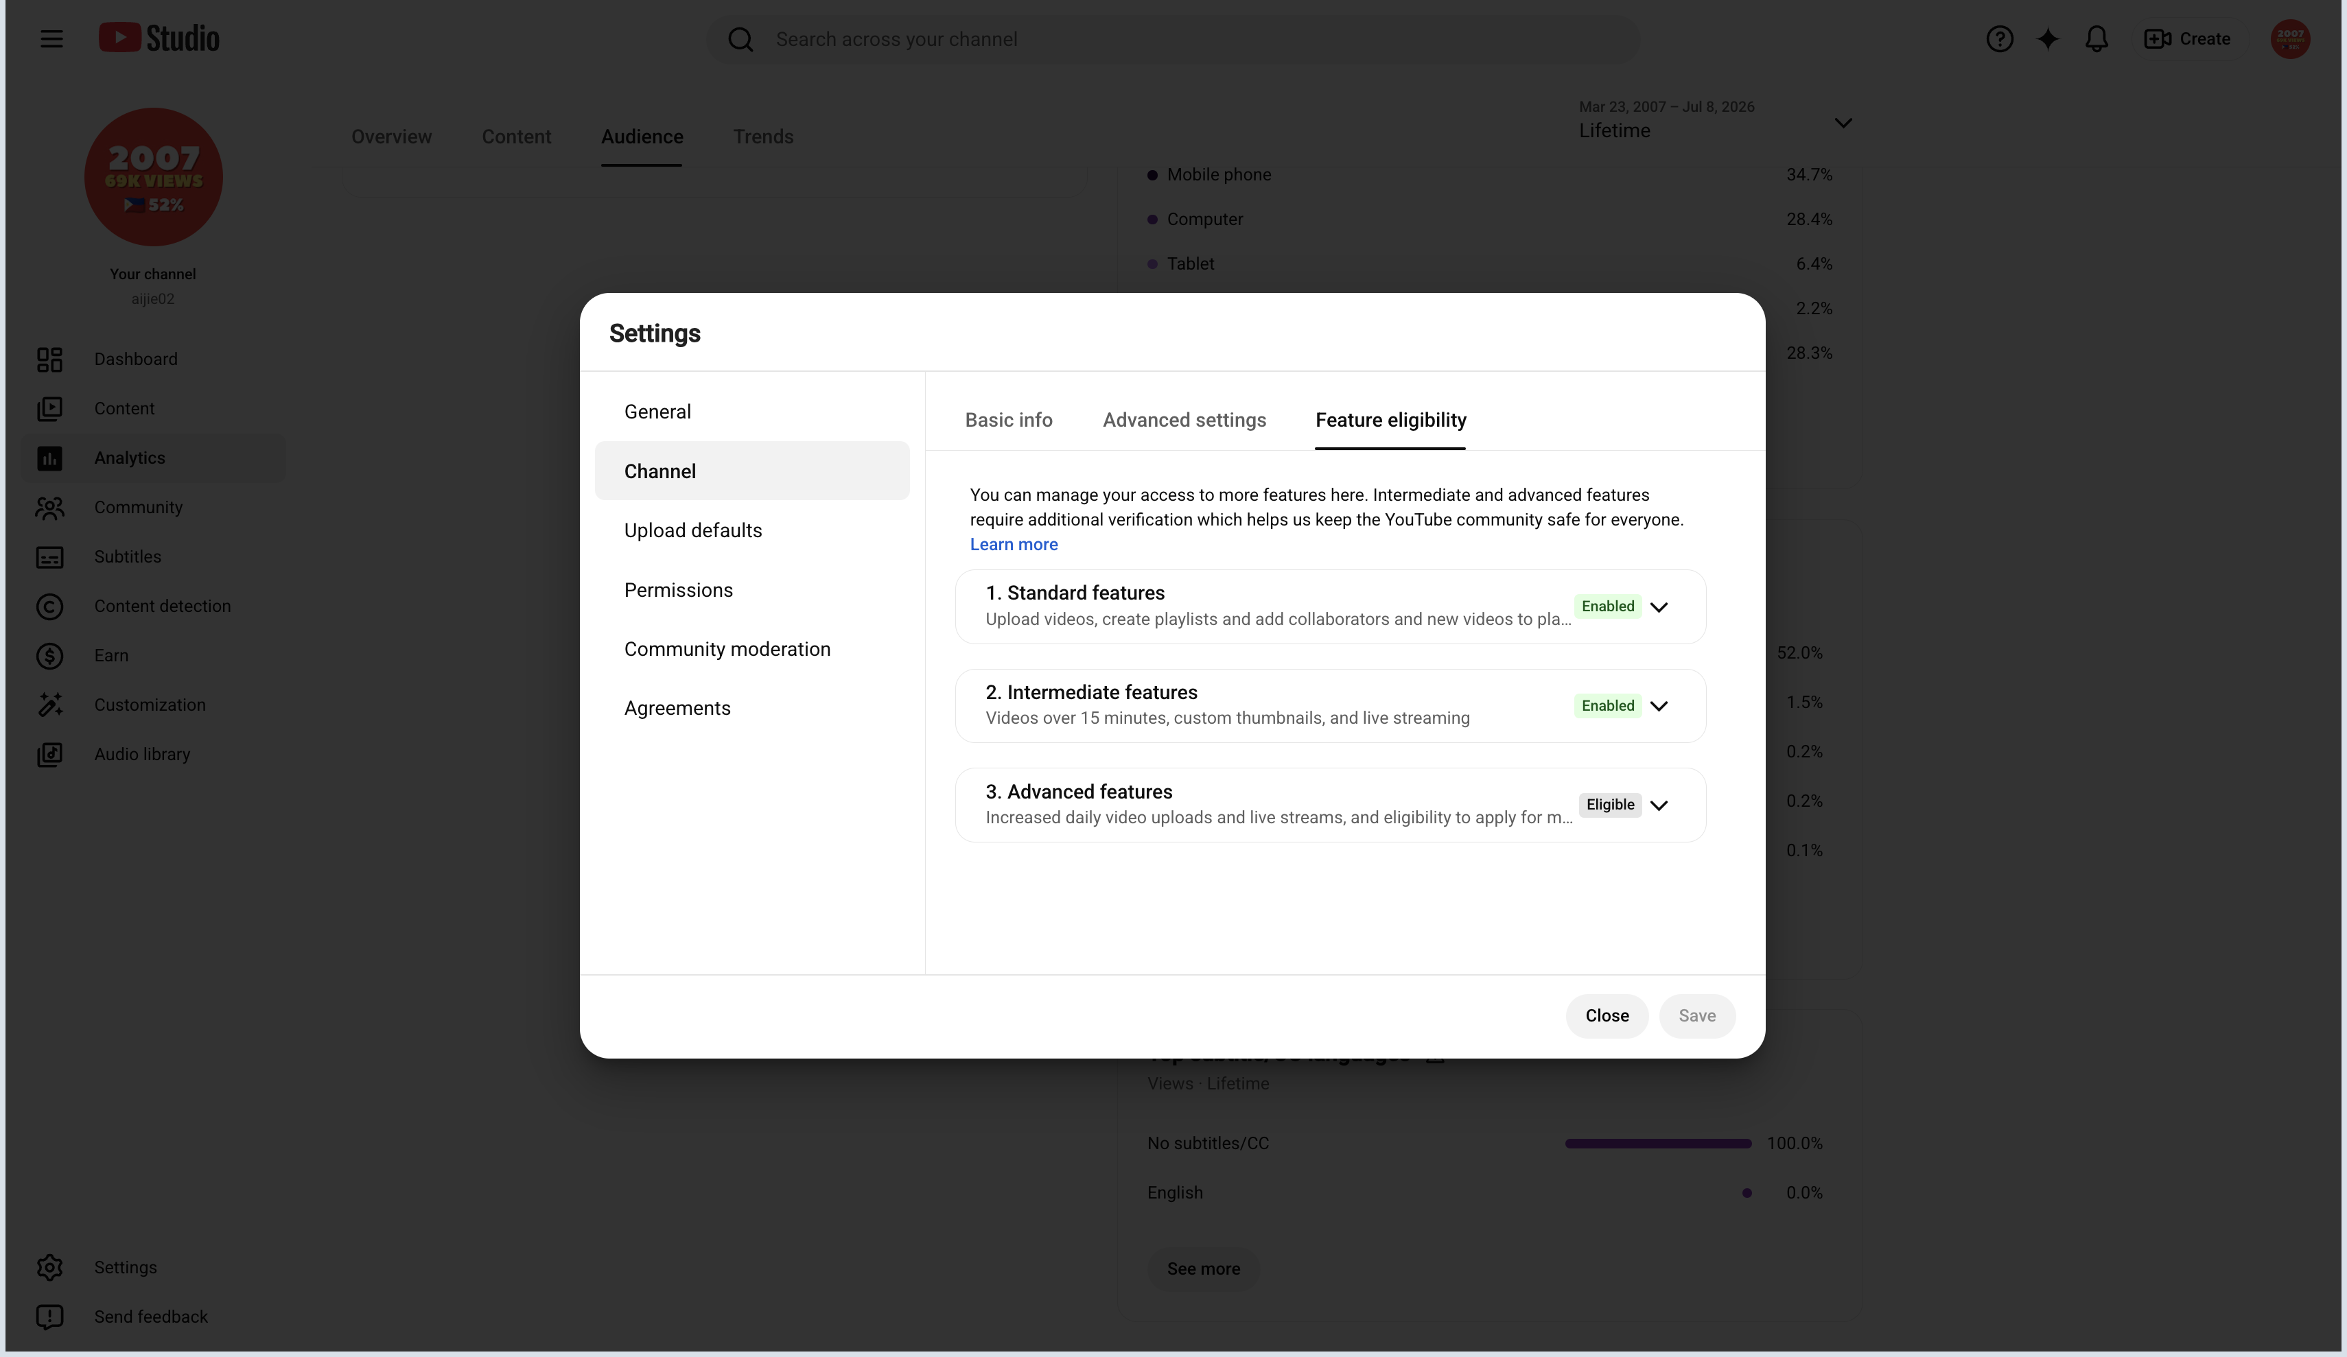
Task: Click the Save button
Action: [1697, 1015]
